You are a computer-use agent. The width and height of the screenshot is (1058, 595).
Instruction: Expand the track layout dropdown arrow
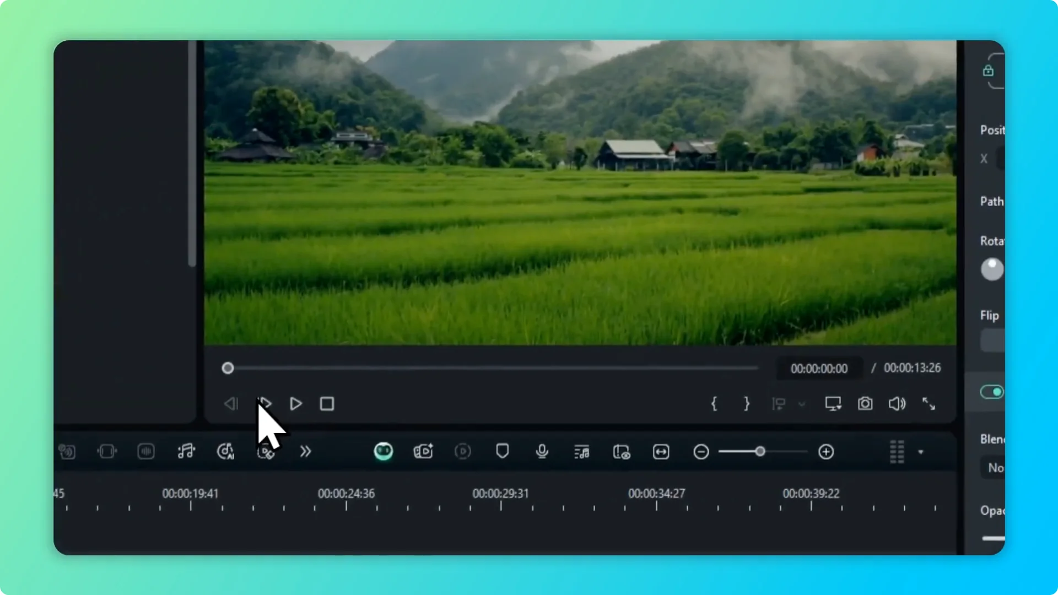(x=921, y=452)
